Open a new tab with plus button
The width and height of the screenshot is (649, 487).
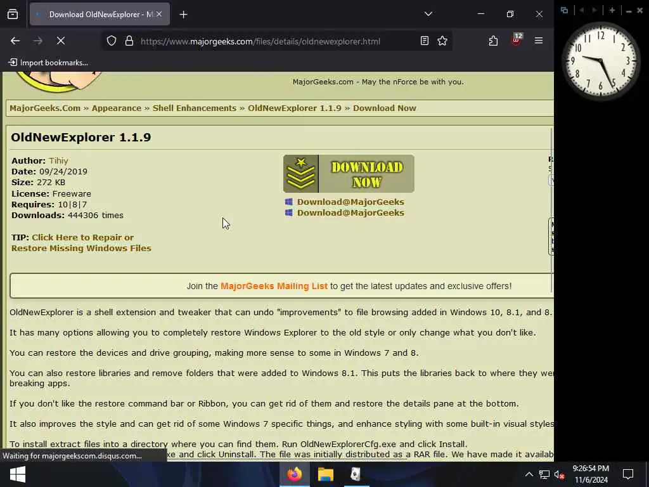[183, 15]
